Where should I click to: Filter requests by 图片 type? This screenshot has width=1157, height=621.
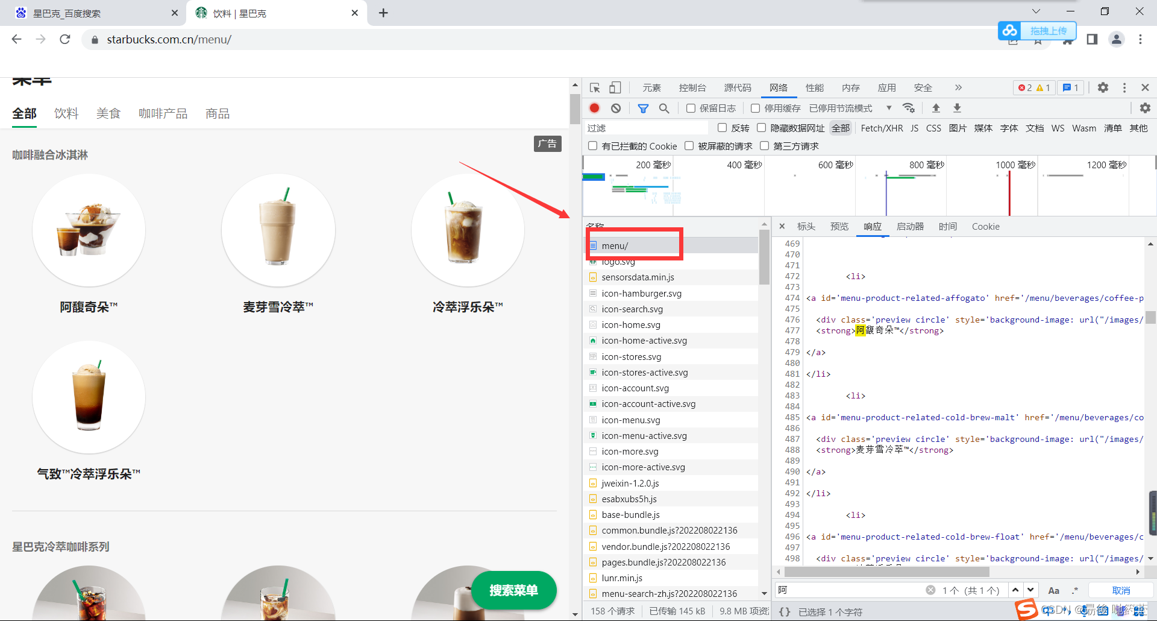coord(958,128)
